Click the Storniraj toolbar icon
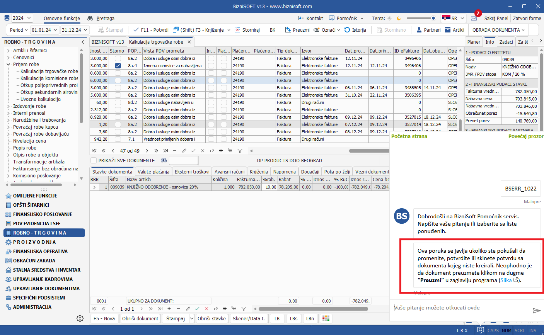 tap(237, 30)
